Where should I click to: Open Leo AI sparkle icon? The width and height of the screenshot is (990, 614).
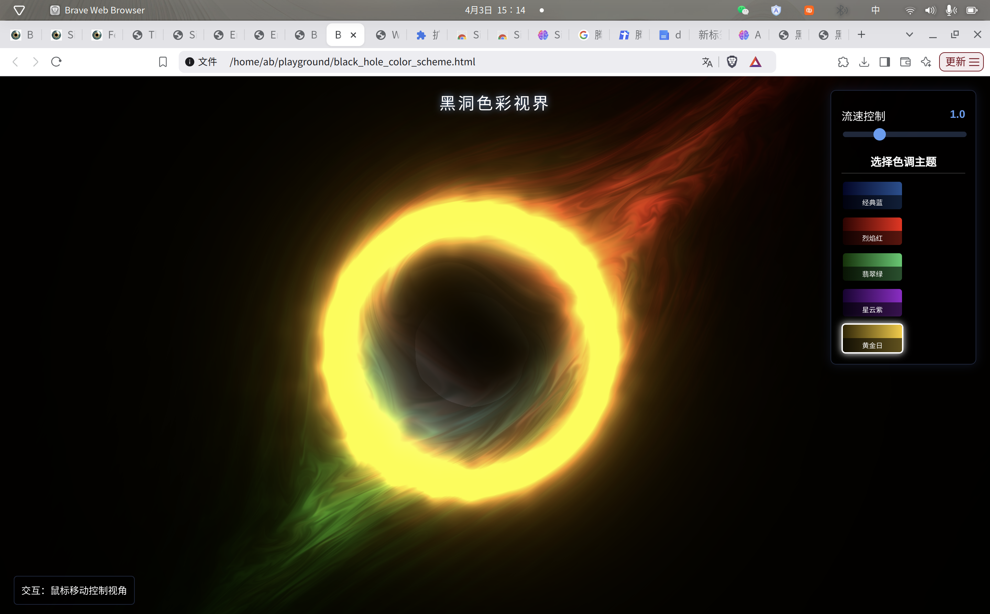[x=926, y=62]
